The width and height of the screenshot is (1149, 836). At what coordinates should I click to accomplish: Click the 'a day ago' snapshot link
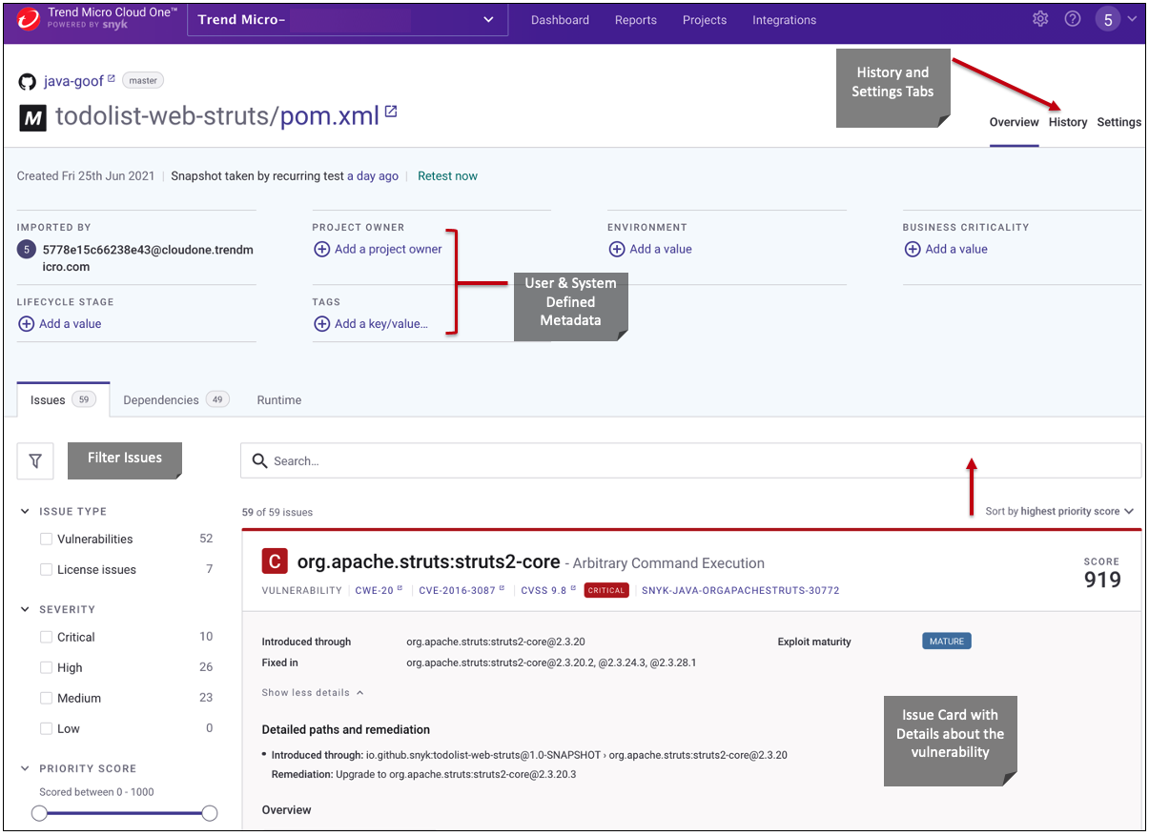pyautogui.click(x=373, y=175)
